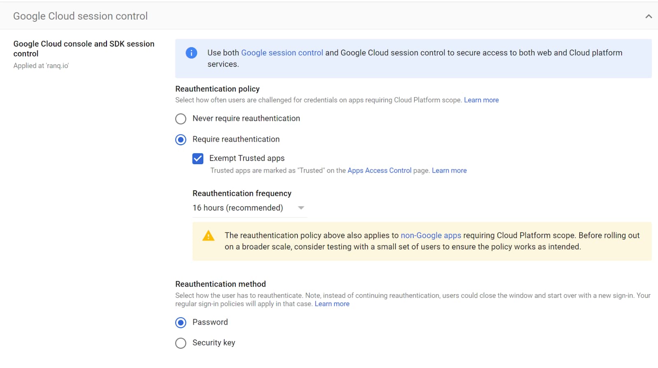Click the Reauthentication frequency label

242,193
